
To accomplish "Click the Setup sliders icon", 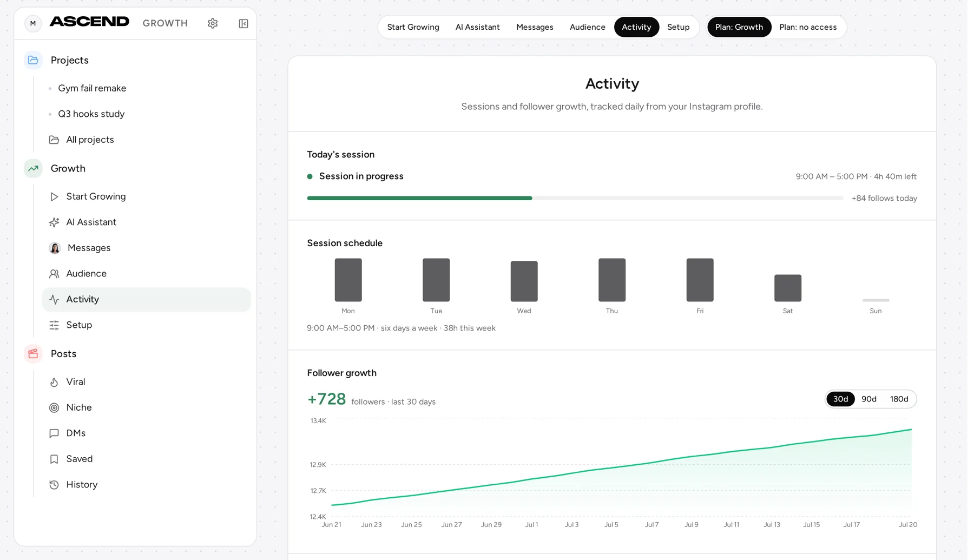I will click(54, 325).
